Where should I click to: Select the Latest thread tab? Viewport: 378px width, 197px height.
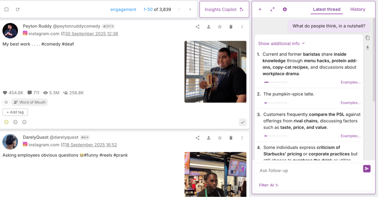[x=327, y=9]
